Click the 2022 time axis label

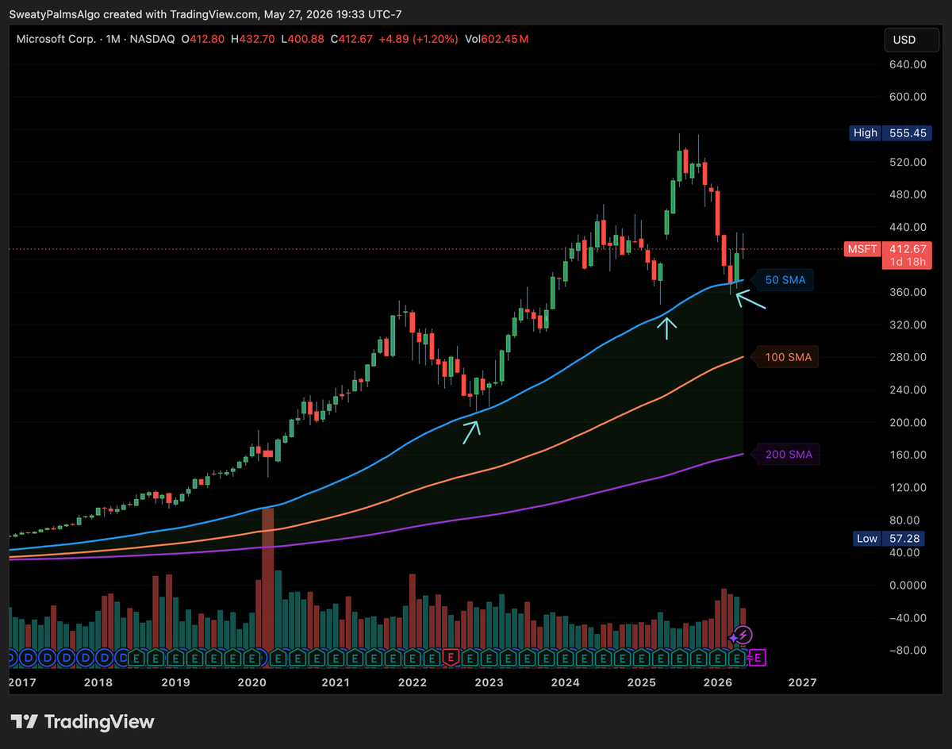[413, 682]
